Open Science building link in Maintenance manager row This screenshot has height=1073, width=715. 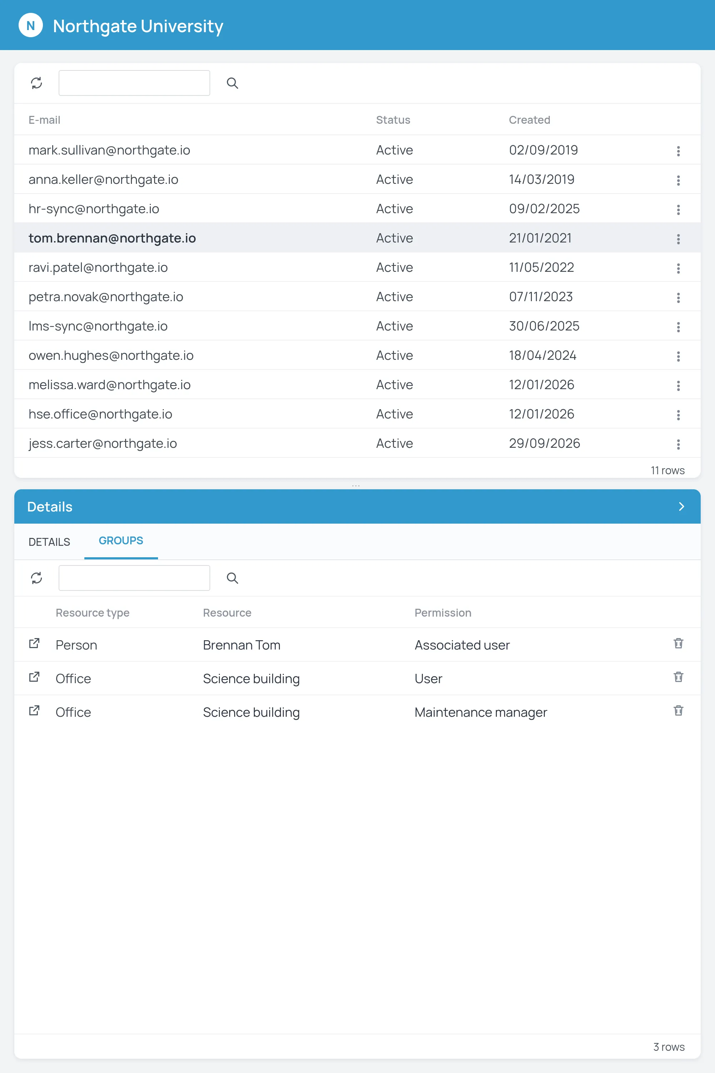click(x=34, y=711)
